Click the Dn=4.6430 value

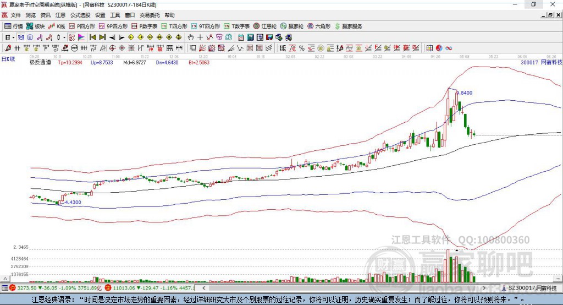click(167, 62)
